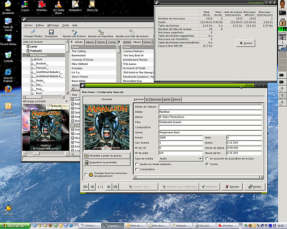Click the Charger iPod(s) toolbar icon
The width and height of the screenshot is (287, 229).
point(33,32)
